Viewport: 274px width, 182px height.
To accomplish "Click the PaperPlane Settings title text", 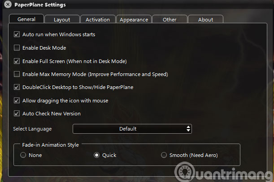I will pyautogui.click(x=40, y=5).
